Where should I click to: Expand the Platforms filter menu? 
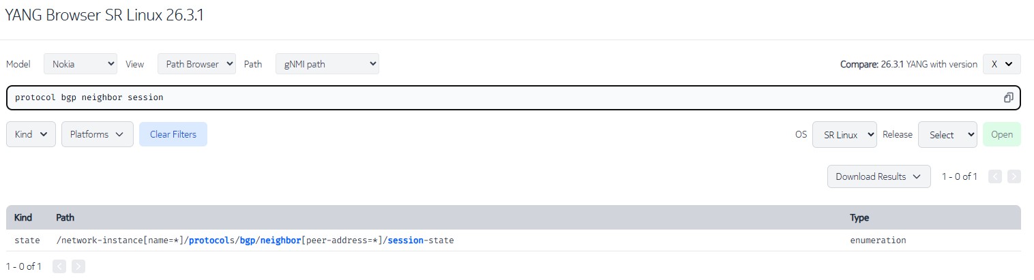point(98,134)
